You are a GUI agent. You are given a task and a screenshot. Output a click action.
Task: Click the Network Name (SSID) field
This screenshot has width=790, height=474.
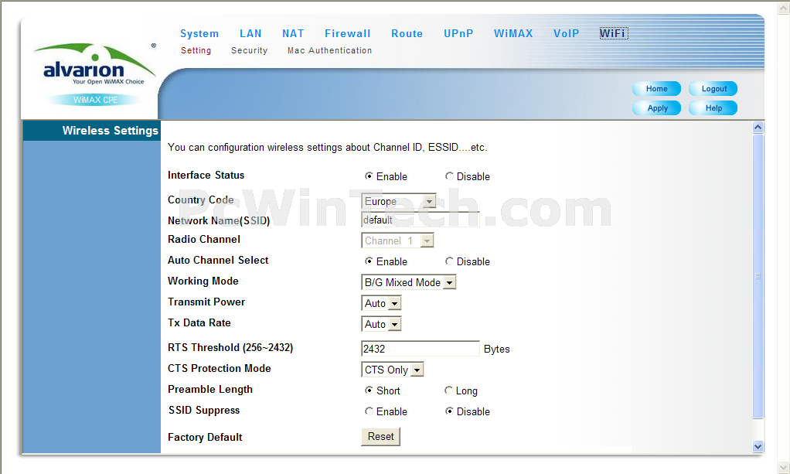(x=421, y=220)
